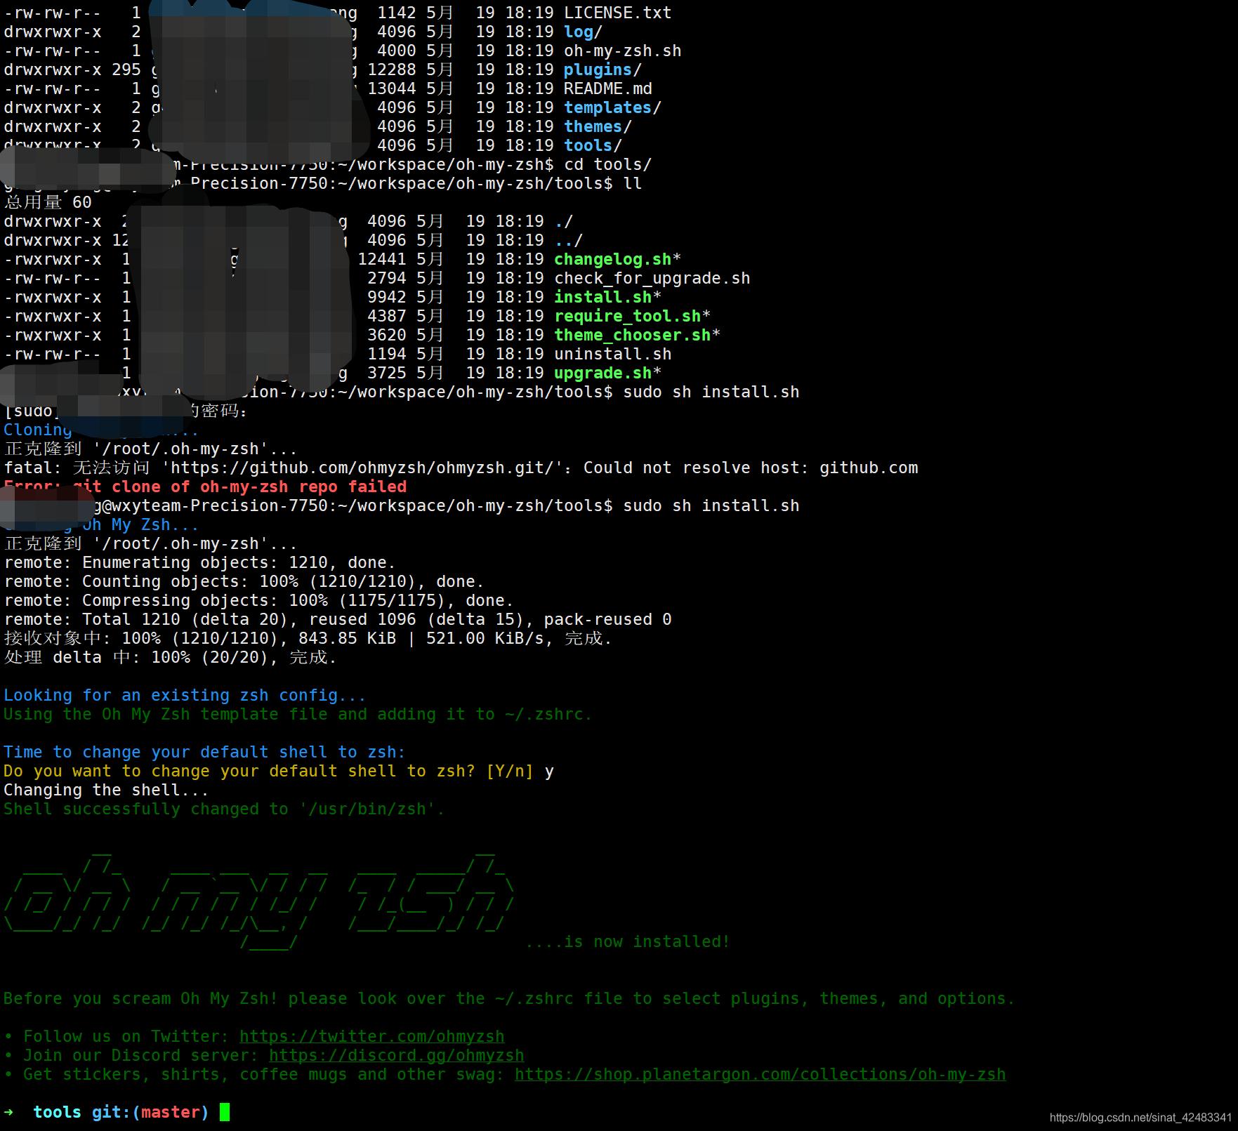
Task: Click the 'uninstall.sh' file name
Action: click(x=613, y=354)
